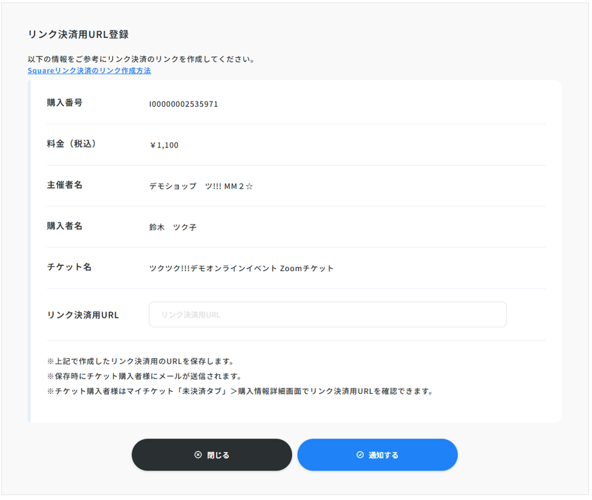Click the チケット名 row label
This screenshot has width=592, height=500.
69,267
